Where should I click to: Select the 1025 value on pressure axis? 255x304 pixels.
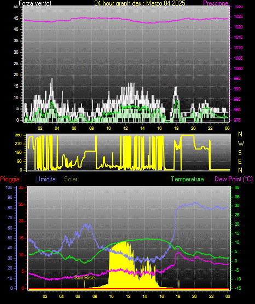click(238, 16)
